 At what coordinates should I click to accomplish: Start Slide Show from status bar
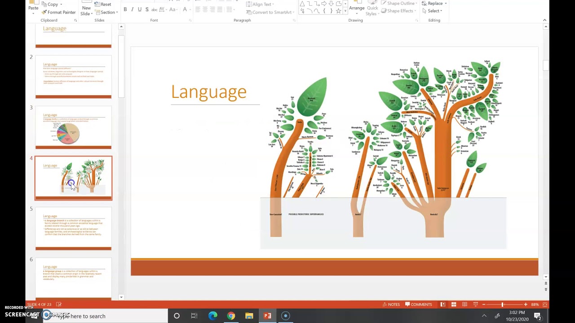pos(475,304)
